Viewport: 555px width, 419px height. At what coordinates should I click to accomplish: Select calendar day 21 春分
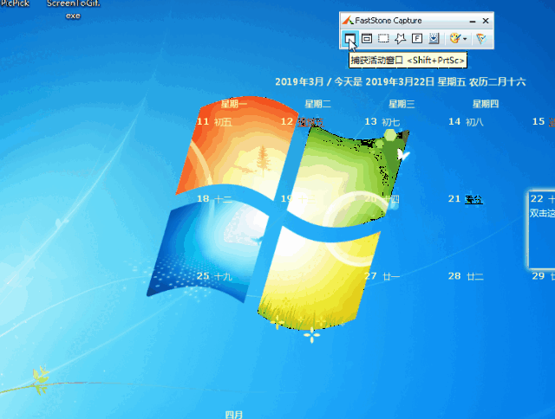tap(466, 199)
